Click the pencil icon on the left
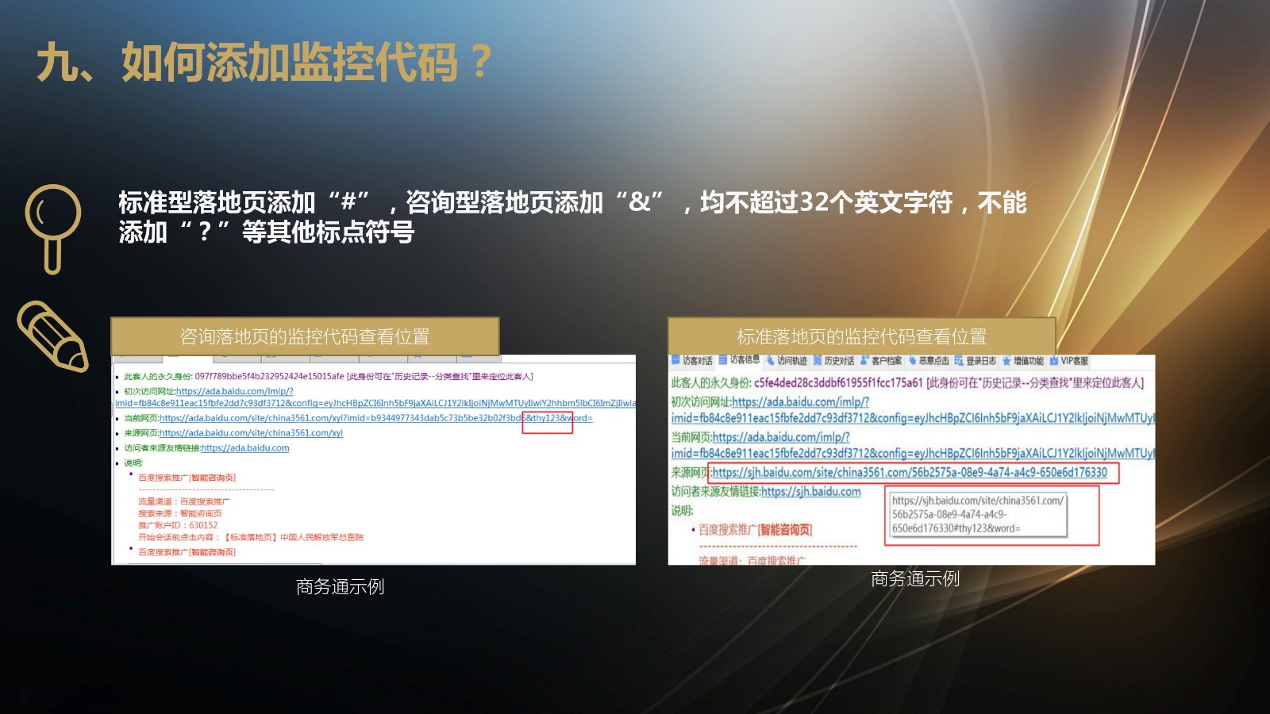 click(x=52, y=336)
